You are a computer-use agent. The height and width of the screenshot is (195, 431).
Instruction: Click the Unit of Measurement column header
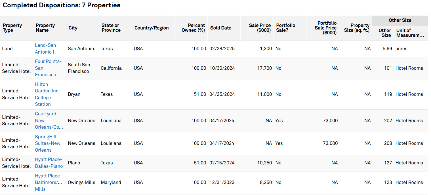pyautogui.click(x=410, y=33)
